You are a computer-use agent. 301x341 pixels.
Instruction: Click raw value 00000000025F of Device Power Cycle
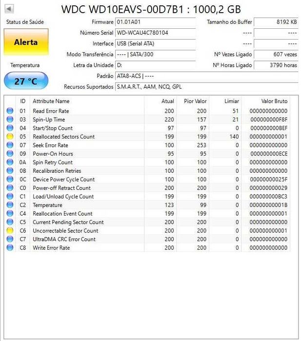click(269, 180)
